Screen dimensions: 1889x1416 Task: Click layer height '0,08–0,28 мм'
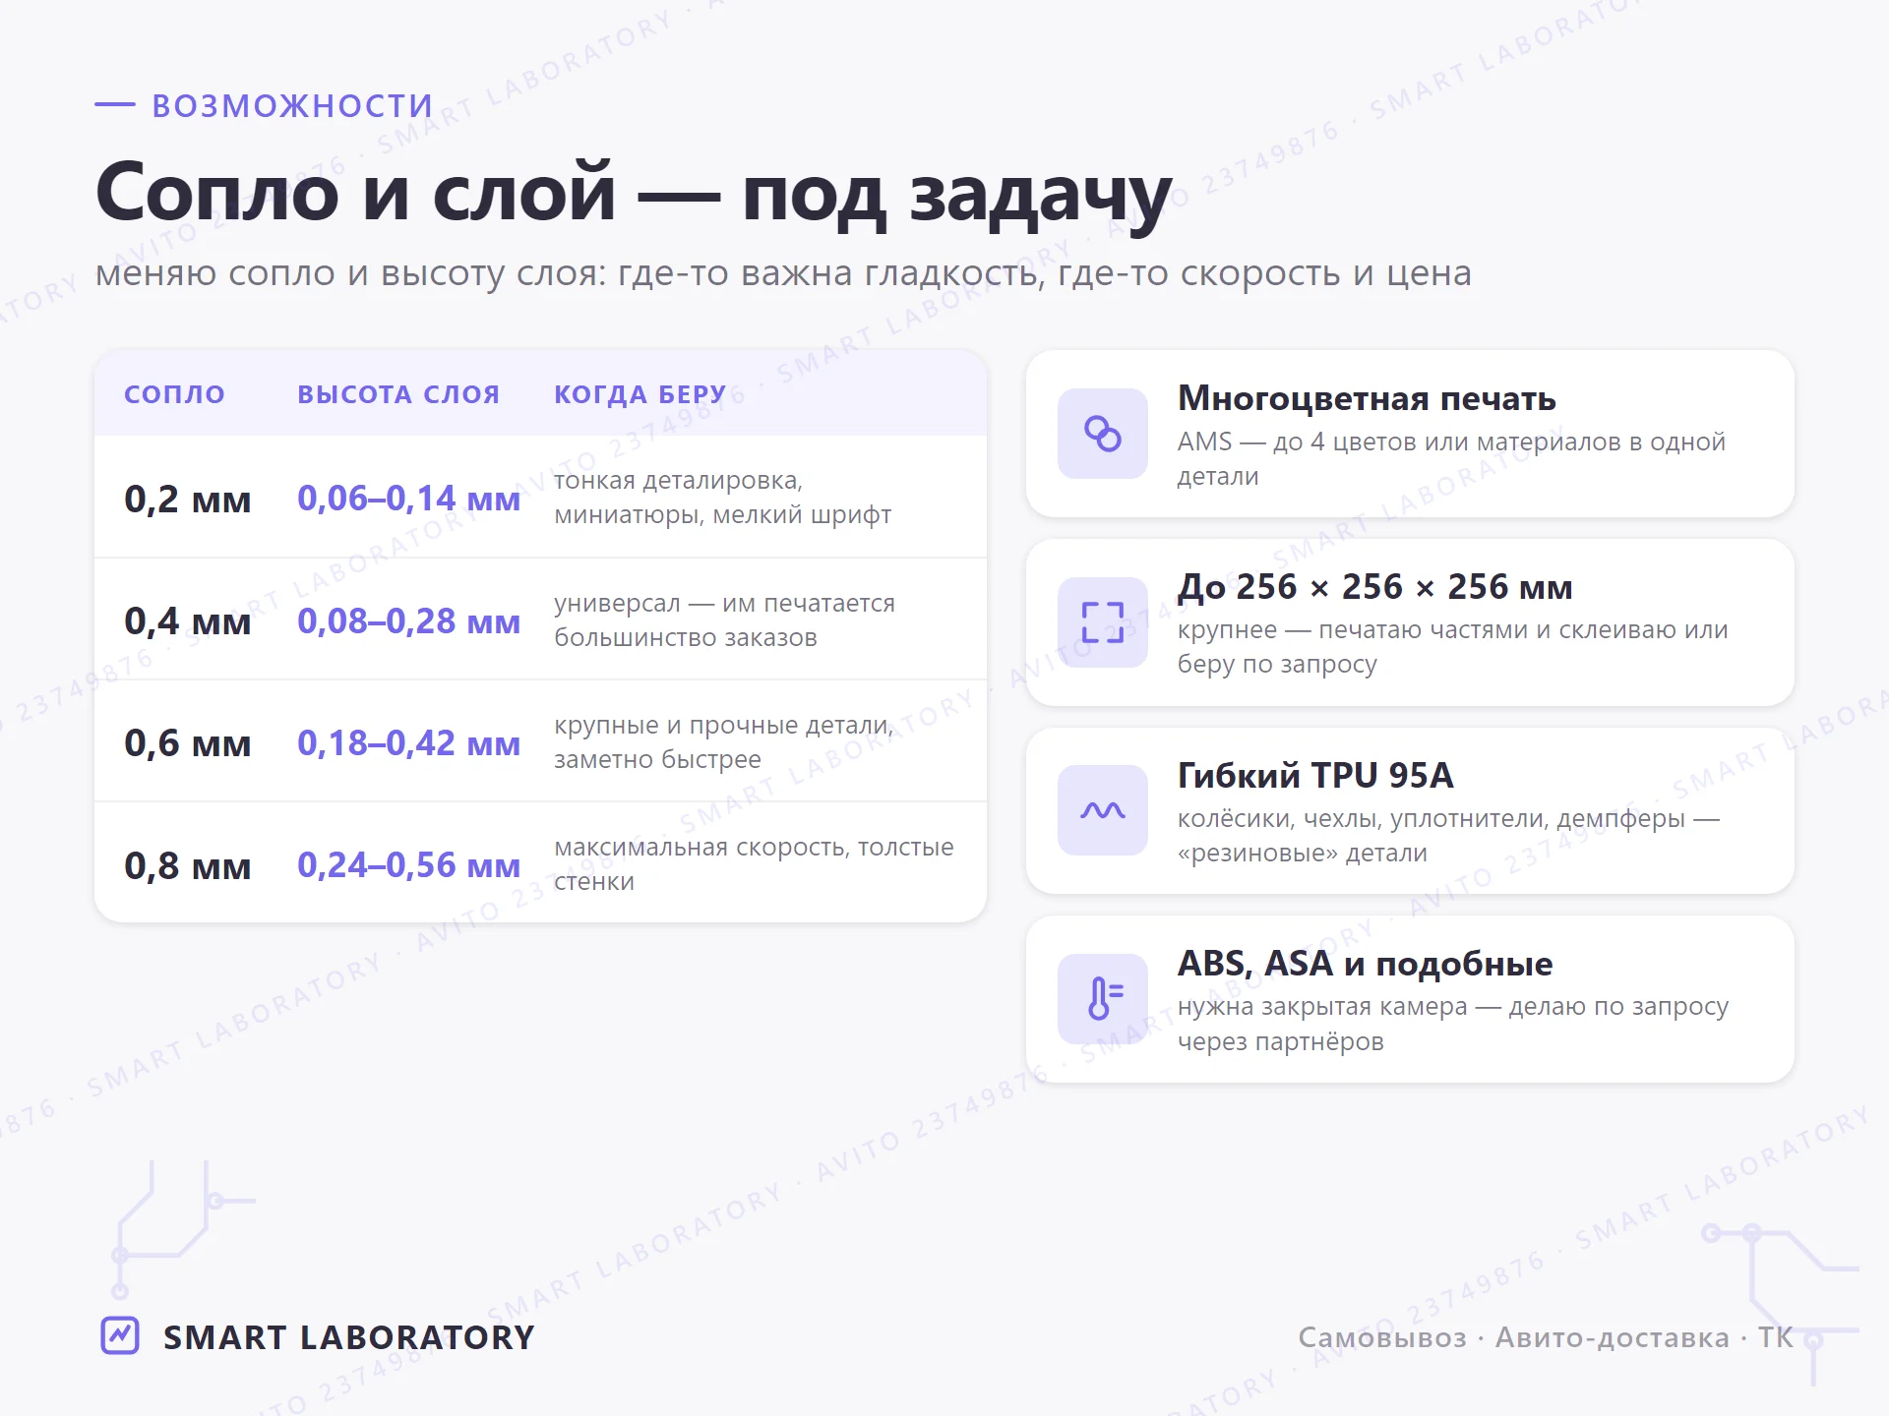click(x=409, y=620)
